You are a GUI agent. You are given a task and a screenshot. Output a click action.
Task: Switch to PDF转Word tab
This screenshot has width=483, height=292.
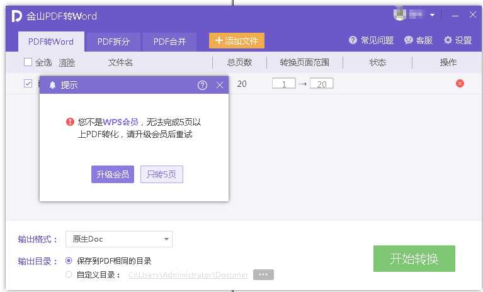coord(51,42)
